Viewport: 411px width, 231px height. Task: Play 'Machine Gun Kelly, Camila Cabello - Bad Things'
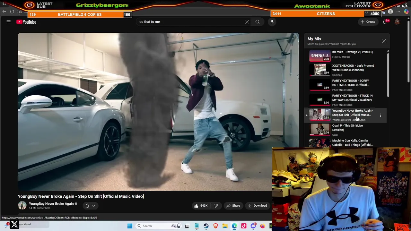tap(353, 143)
